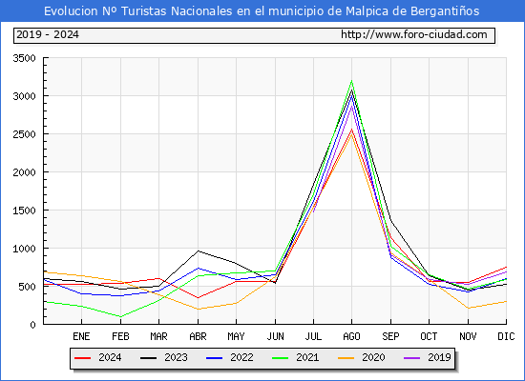Image resolution: width=525 pixels, height=381 pixels.
Task: Click the chart title mentioning Malpica de Bergantiños
Action: [262, 11]
